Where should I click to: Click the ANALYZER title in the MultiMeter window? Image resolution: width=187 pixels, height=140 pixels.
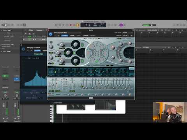pyautogui.click(x=39, y=54)
